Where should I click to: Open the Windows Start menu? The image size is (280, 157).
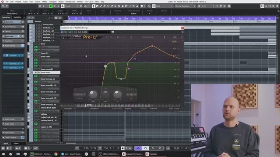[x=3, y=154]
